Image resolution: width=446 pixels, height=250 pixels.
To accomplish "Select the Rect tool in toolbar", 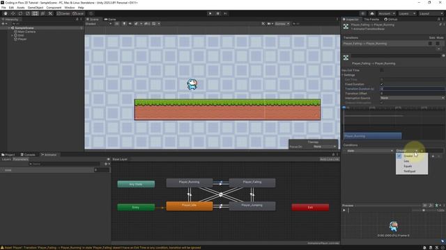I will pos(36,14).
